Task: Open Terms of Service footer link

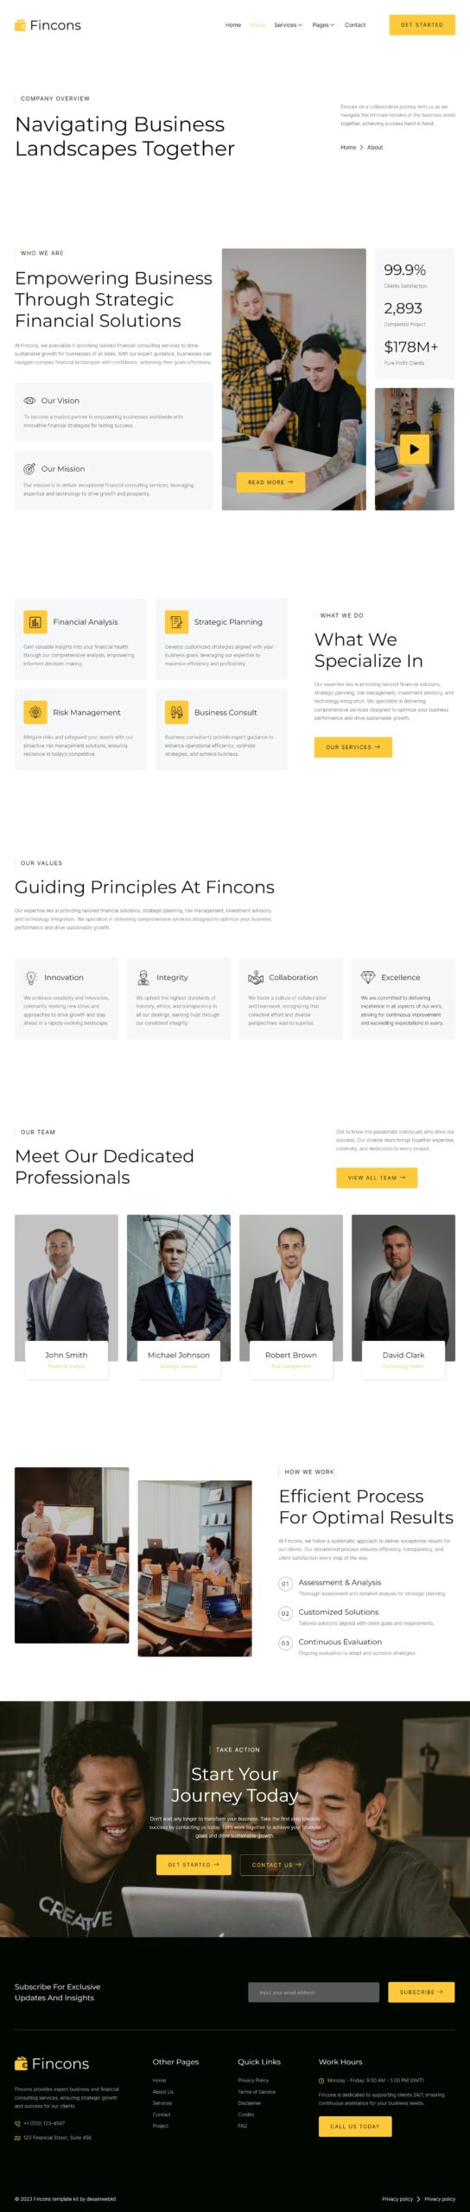Action: point(257,2092)
